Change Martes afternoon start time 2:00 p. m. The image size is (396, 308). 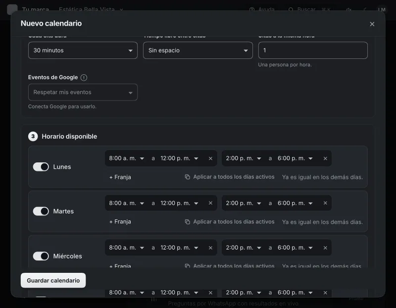coord(244,203)
